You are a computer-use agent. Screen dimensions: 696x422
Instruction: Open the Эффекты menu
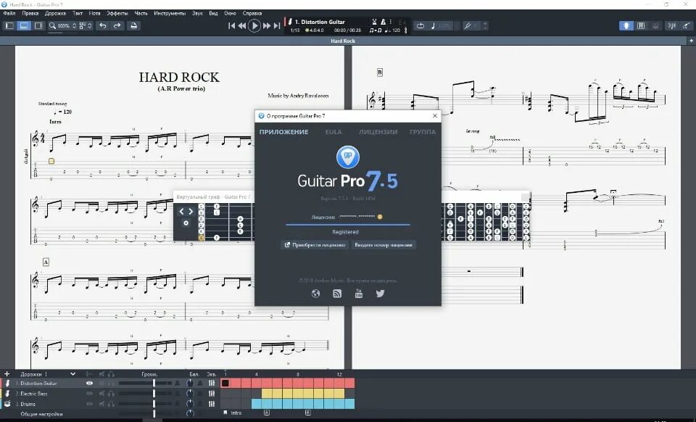pos(117,13)
